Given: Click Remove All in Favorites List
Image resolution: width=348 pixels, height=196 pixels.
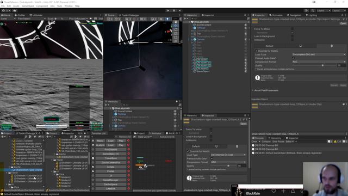Looking at the screenshot, I should (x=125, y=137).
